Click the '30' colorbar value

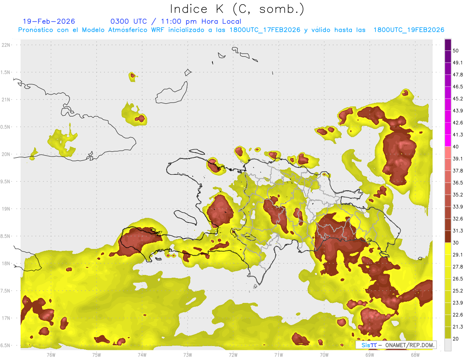tap(456, 243)
